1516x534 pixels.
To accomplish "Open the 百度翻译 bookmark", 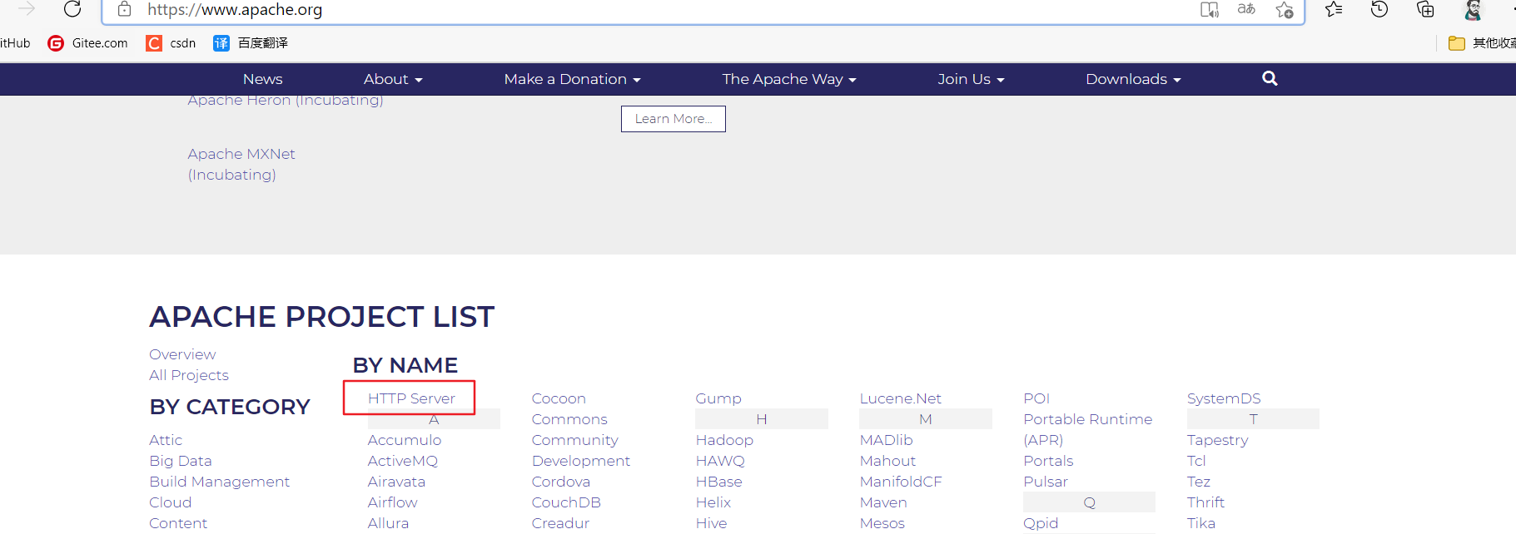I will click(251, 43).
